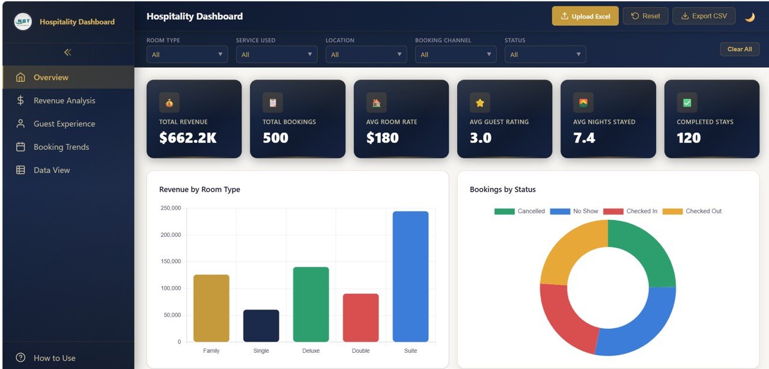Open the Room Type filter dropdown

(187, 54)
